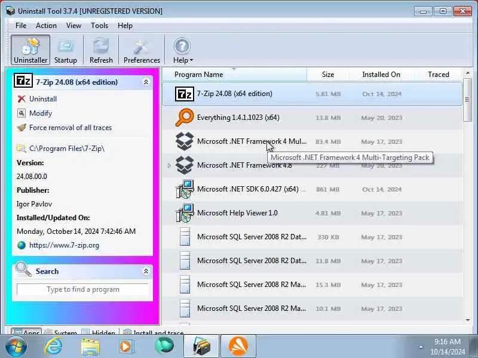Open Windows Media Player from the taskbar
The image size is (478, 358).
[x=125, y=347]
